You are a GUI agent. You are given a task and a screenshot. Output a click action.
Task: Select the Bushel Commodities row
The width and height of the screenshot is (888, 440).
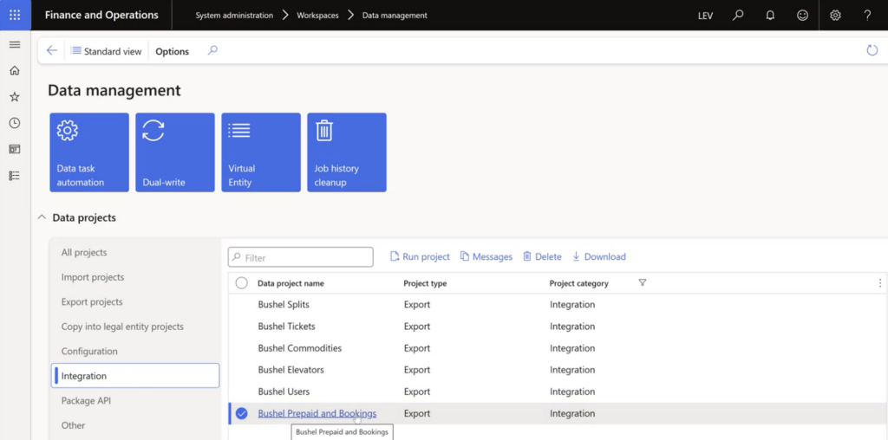click(558, 348)
